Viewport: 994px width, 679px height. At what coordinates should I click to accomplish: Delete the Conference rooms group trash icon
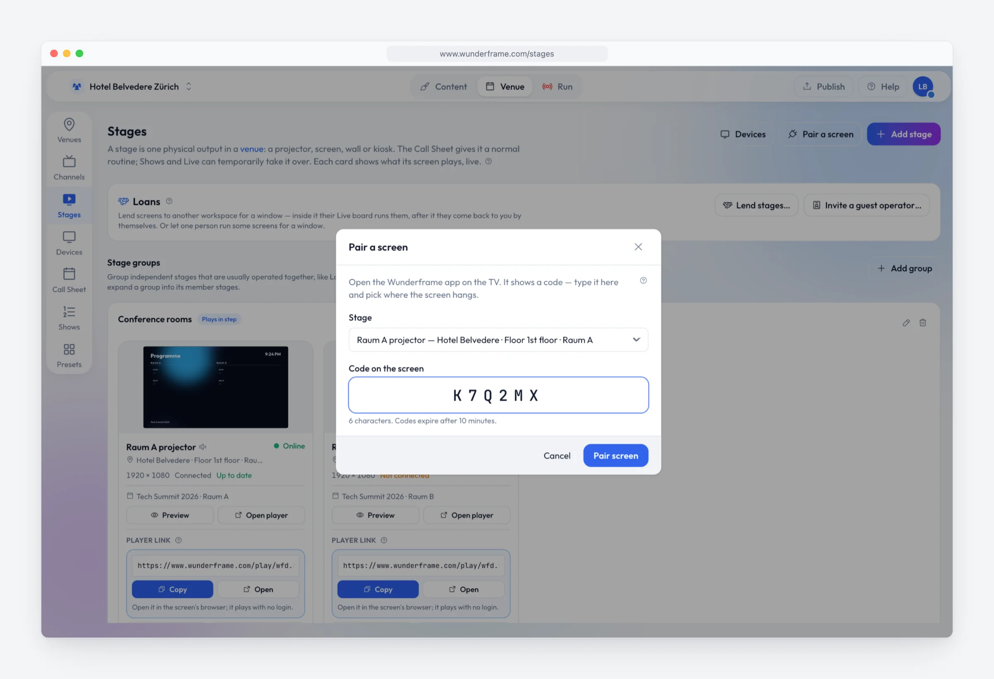coord(923,323)
